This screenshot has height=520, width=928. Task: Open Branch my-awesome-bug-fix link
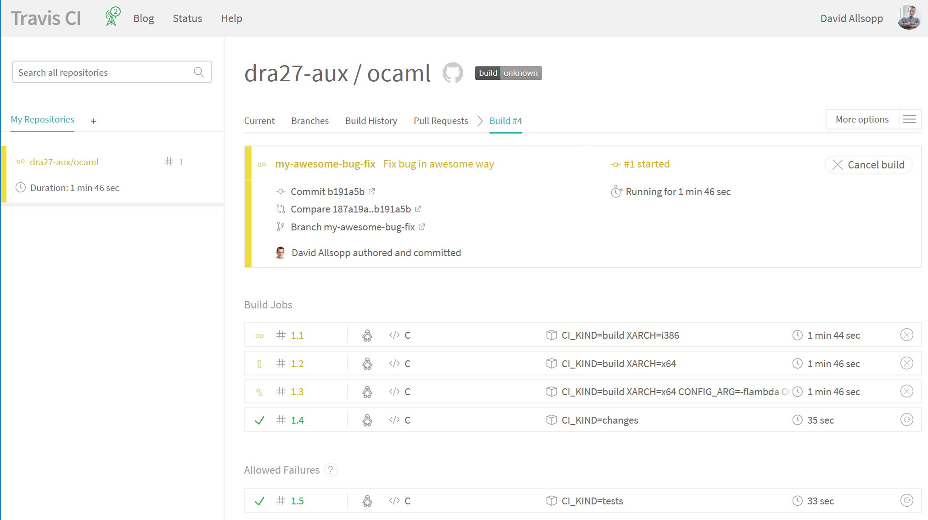[x=353, y=227]
